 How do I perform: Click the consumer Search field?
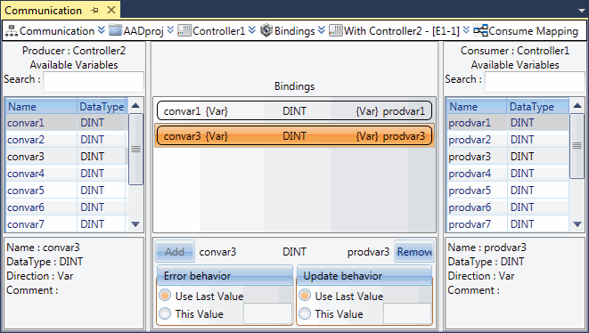coord(535,81)
